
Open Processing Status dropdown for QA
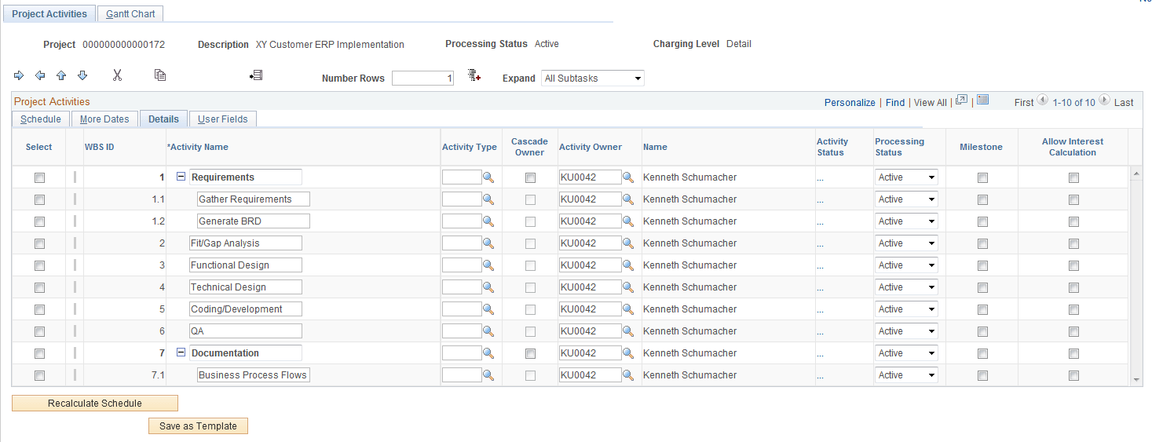tap(906, 331)
